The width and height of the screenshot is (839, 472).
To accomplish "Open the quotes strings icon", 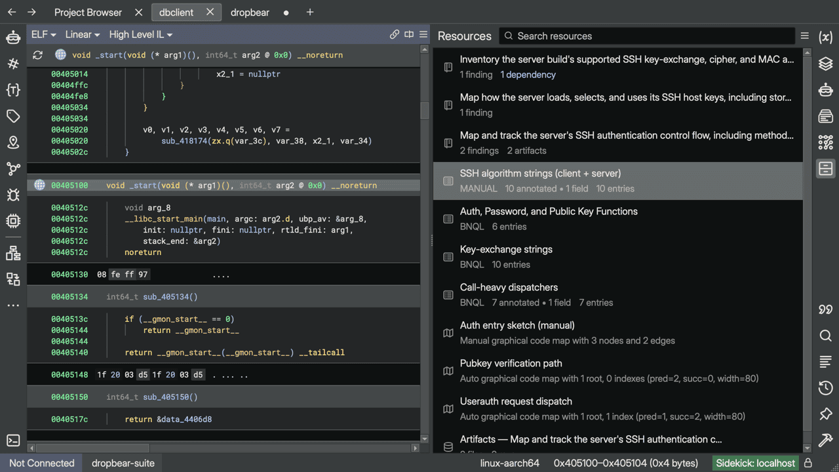I will 826,309.
